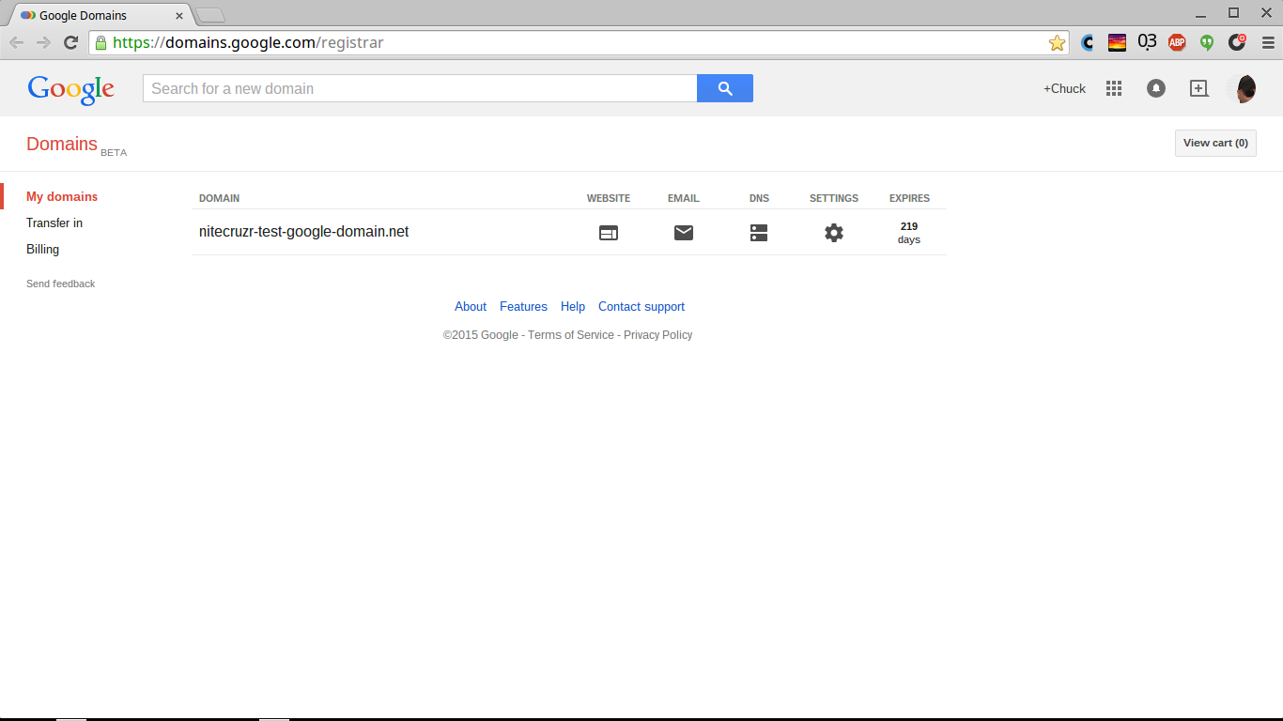Select My domains in sidebar

tap(62, 196)
